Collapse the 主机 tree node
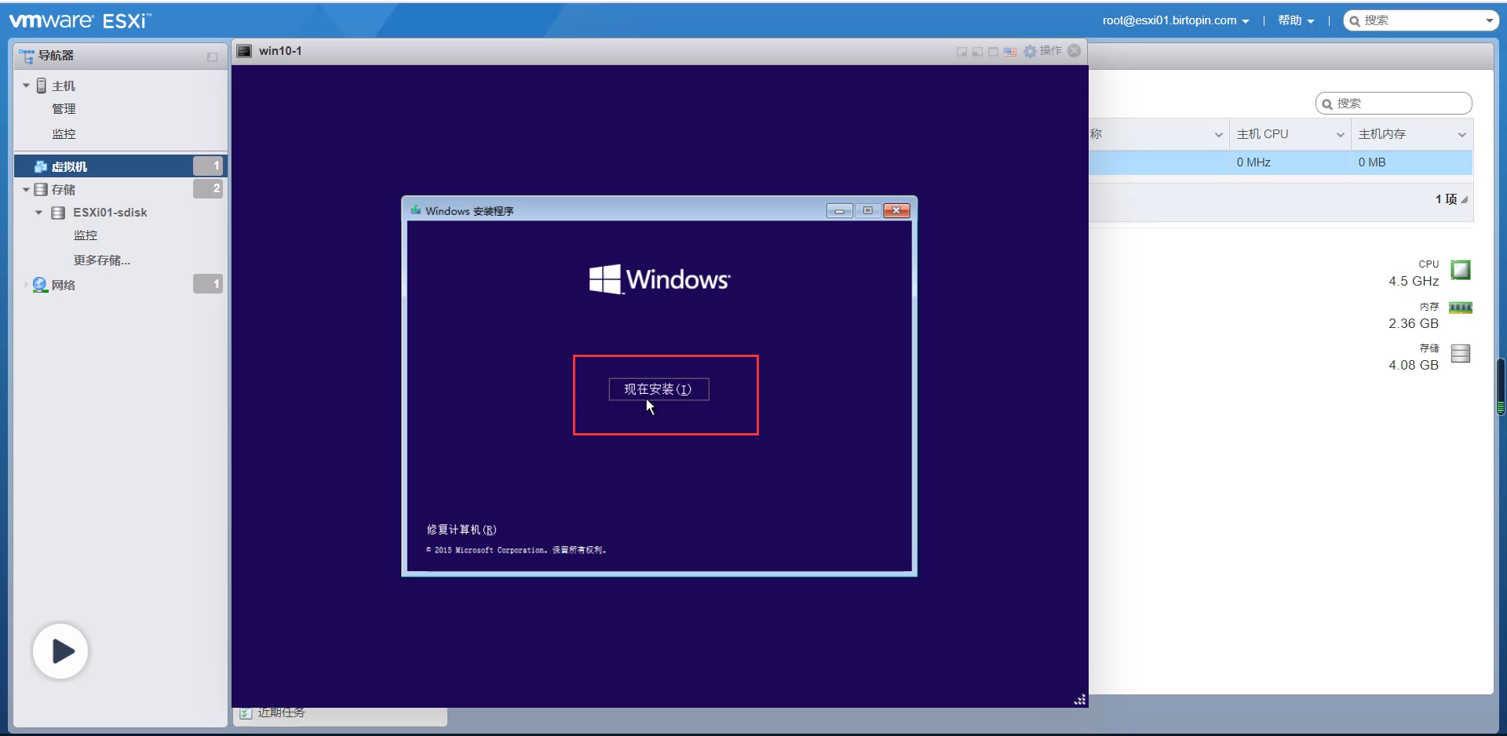 pyautogui.click(x=26, y=86)
